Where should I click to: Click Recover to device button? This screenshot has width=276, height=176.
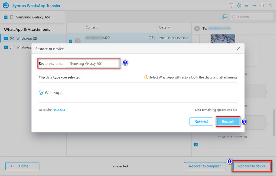252,166
